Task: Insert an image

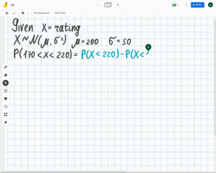Action: coord(5,99)
